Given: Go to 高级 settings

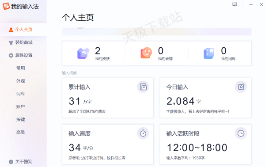Looking at the screenshot, I should 21,132.
